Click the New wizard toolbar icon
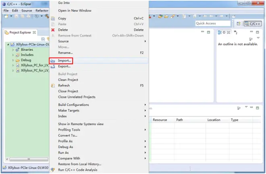 click(x=6, y=16)
